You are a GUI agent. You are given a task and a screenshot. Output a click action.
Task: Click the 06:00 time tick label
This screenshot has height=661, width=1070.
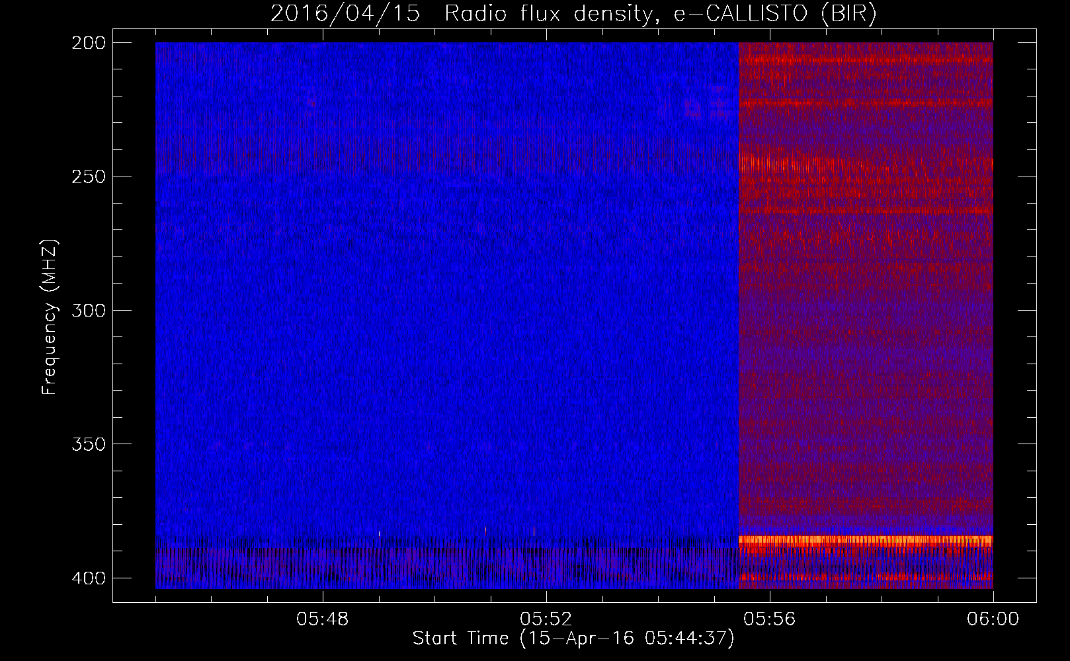point(993,619)
